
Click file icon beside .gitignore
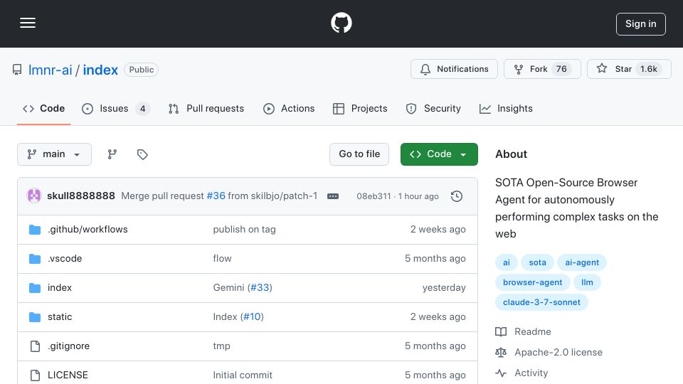click(x=35, y=346)
